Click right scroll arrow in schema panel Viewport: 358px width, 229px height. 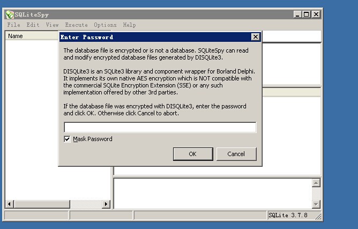[106, 204]
